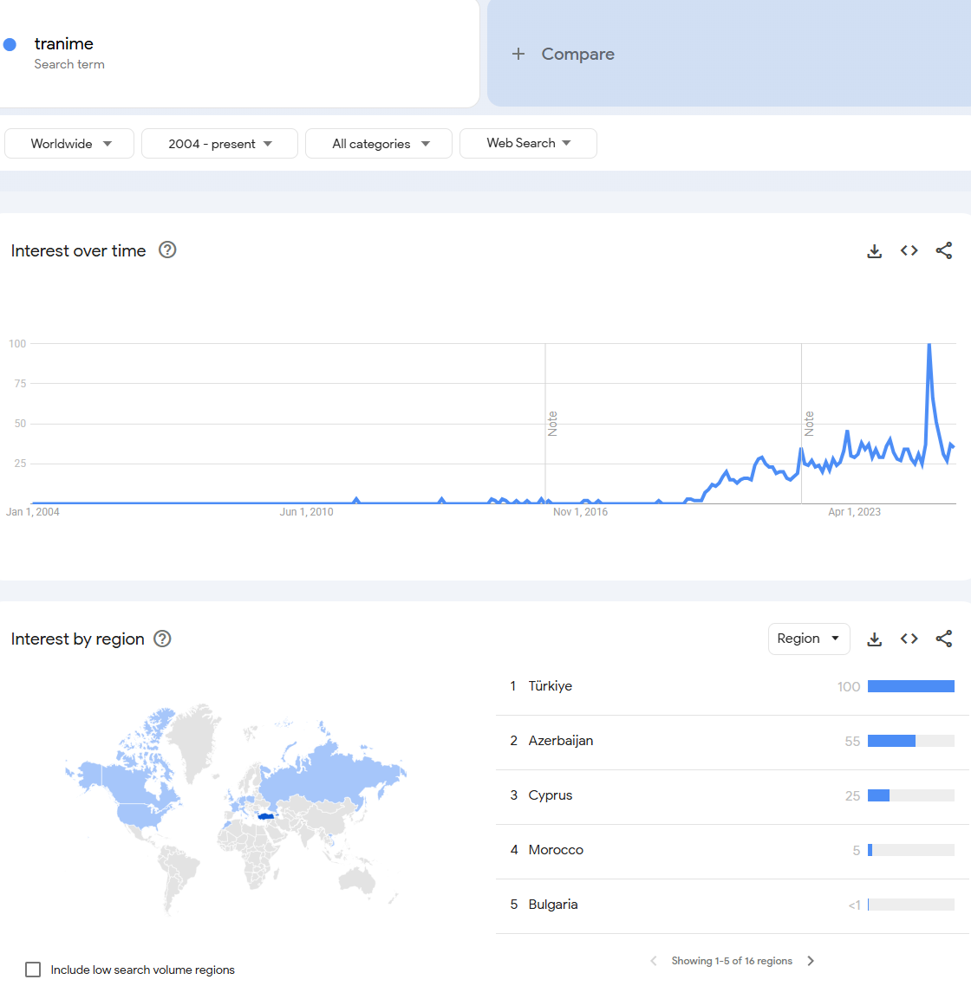The height and width of the screenshot is (999, 971).
Task: Click Compare to add a term
Action: pos(729,54)
